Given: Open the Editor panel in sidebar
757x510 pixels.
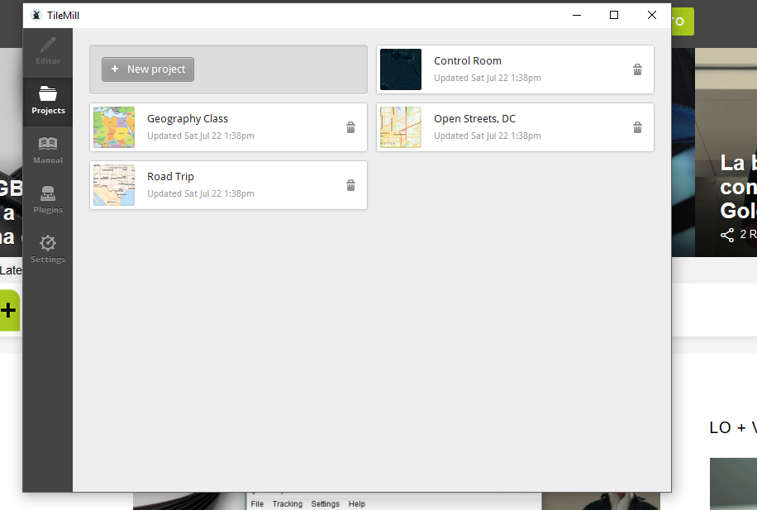Looking at the screenshot, I should click(x=48, y=53).
